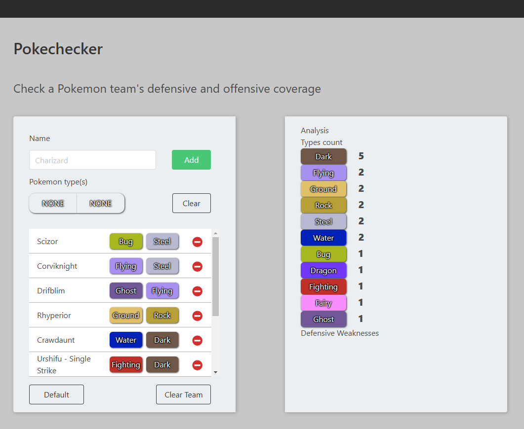Remove Rhyperior with the minus icon
The height and width of the screenshot is (429, 524).
(x=197, y=316)
